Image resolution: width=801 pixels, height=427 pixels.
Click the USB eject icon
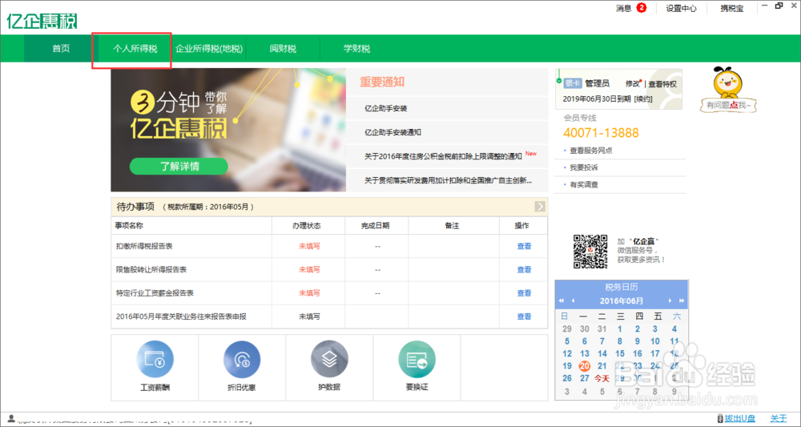[x=720, y=418]
